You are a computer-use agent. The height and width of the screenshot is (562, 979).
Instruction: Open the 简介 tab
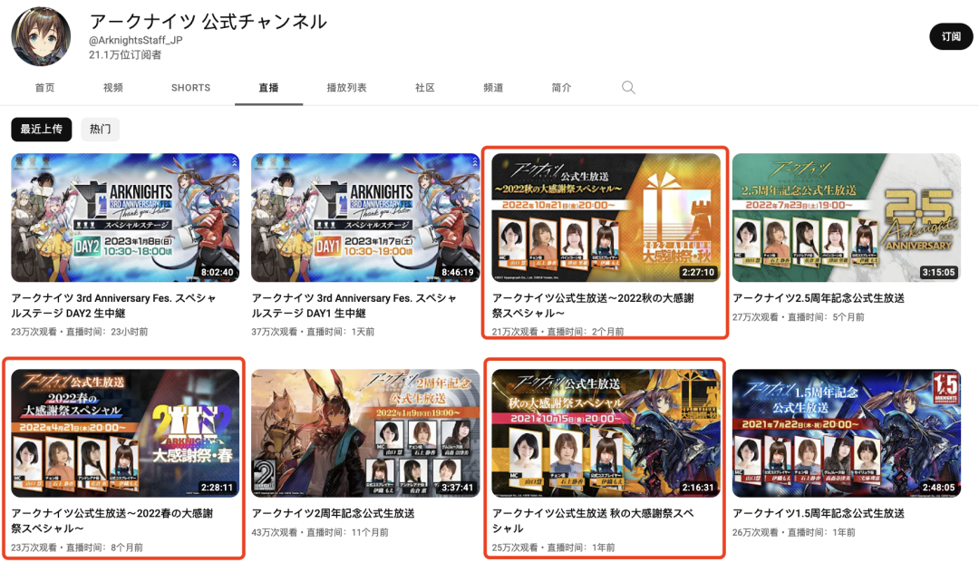(561, 87)
